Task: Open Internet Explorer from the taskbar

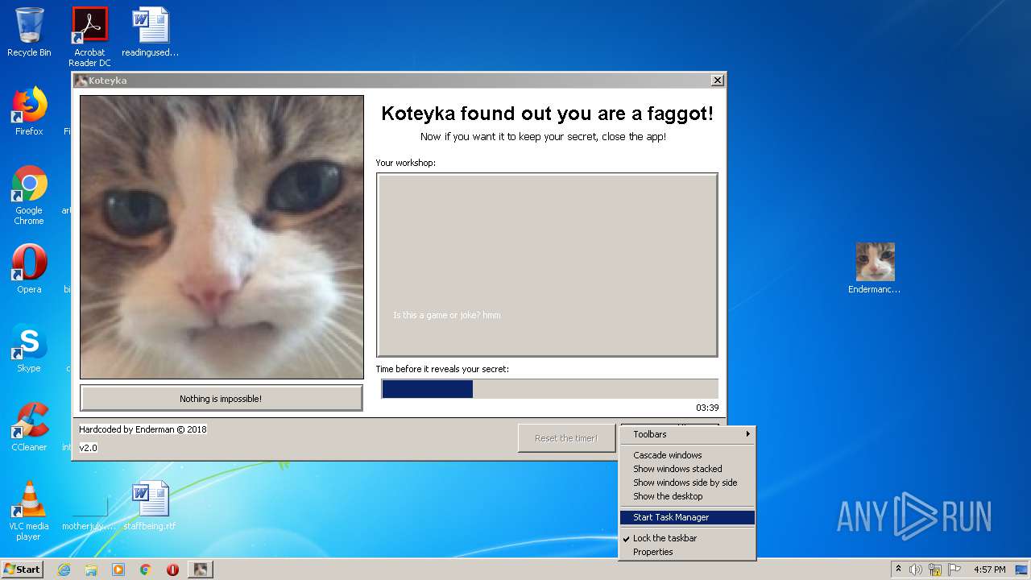Action: (64, 570)
